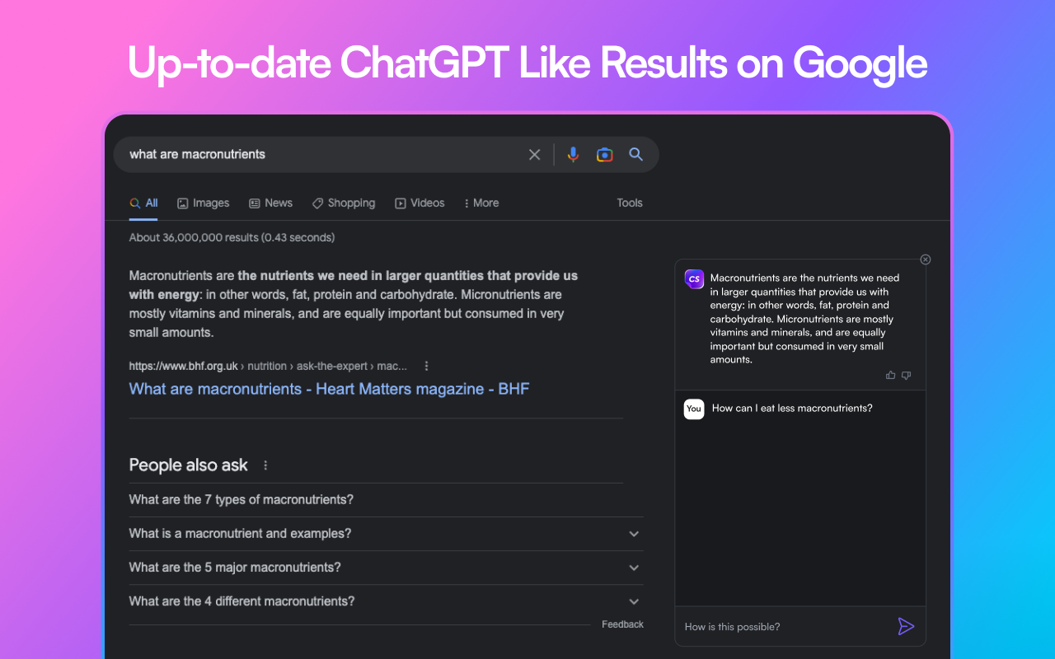Click the ChatSonic logo in the chat panel
1055x659 pixels.
click(694, 279)
